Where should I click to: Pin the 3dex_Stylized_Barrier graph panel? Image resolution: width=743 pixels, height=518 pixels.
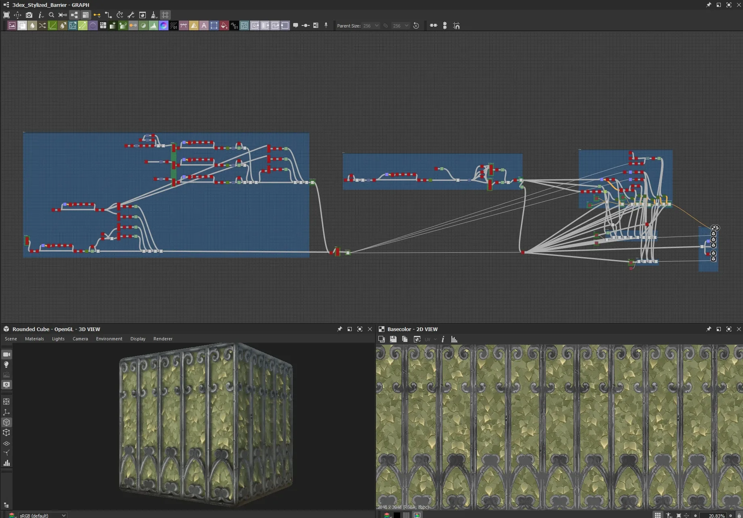pyautogui.click(x=708, y=5)
